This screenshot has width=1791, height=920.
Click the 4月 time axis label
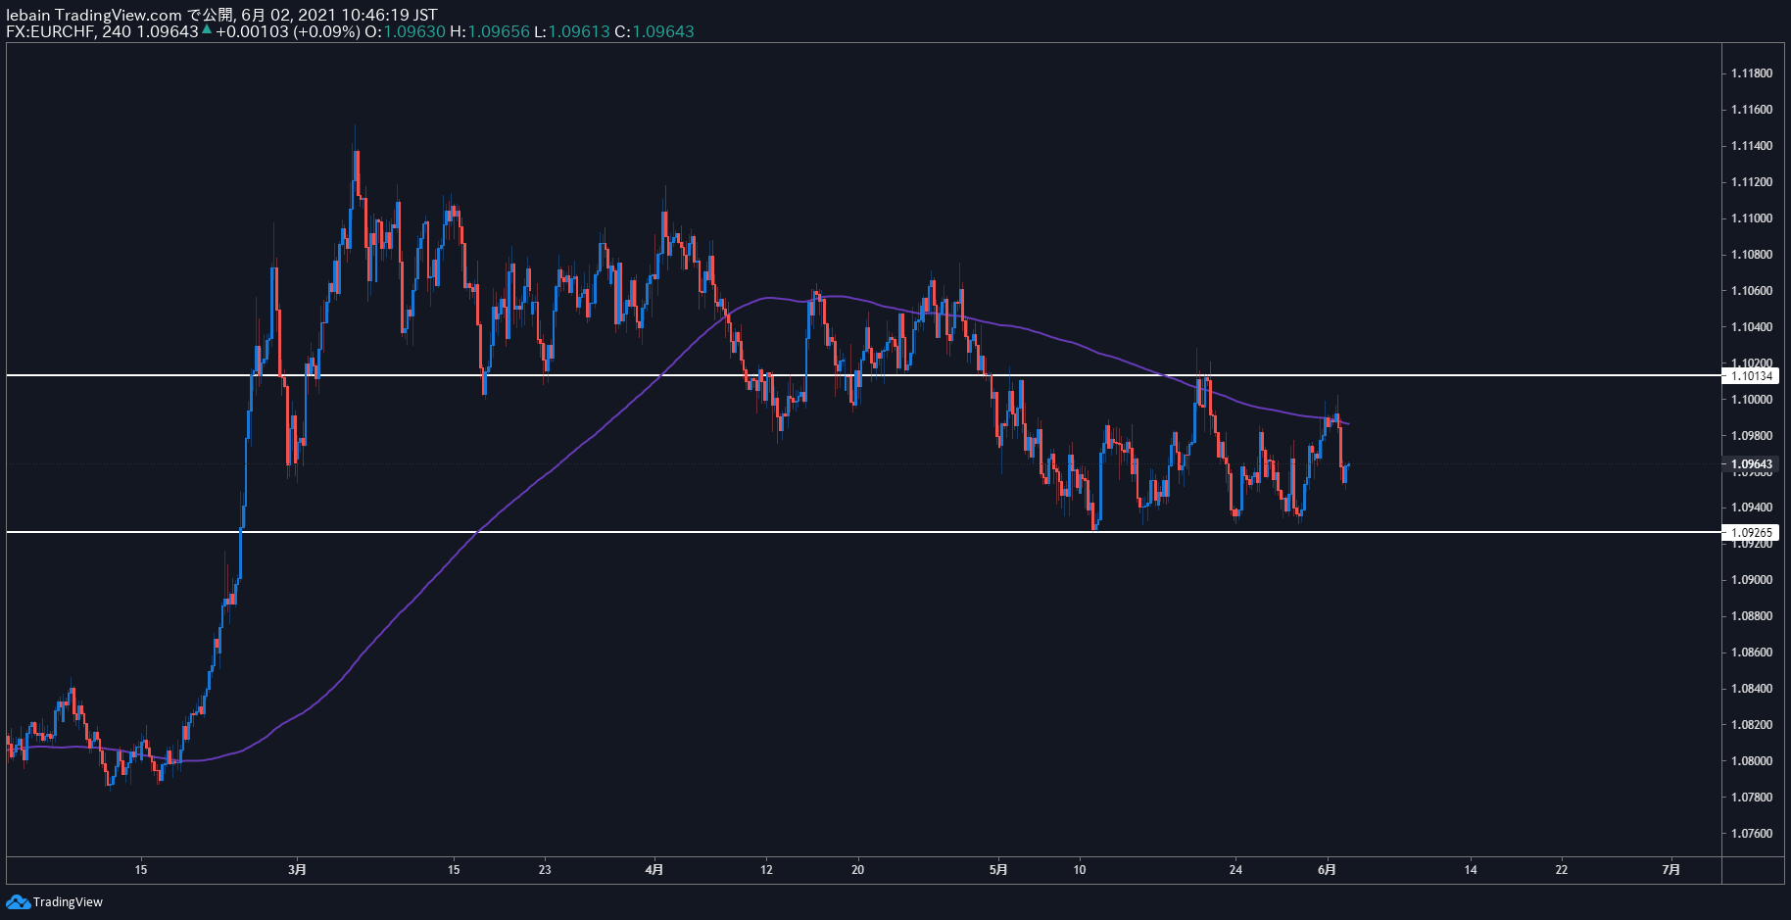point(654,870)
